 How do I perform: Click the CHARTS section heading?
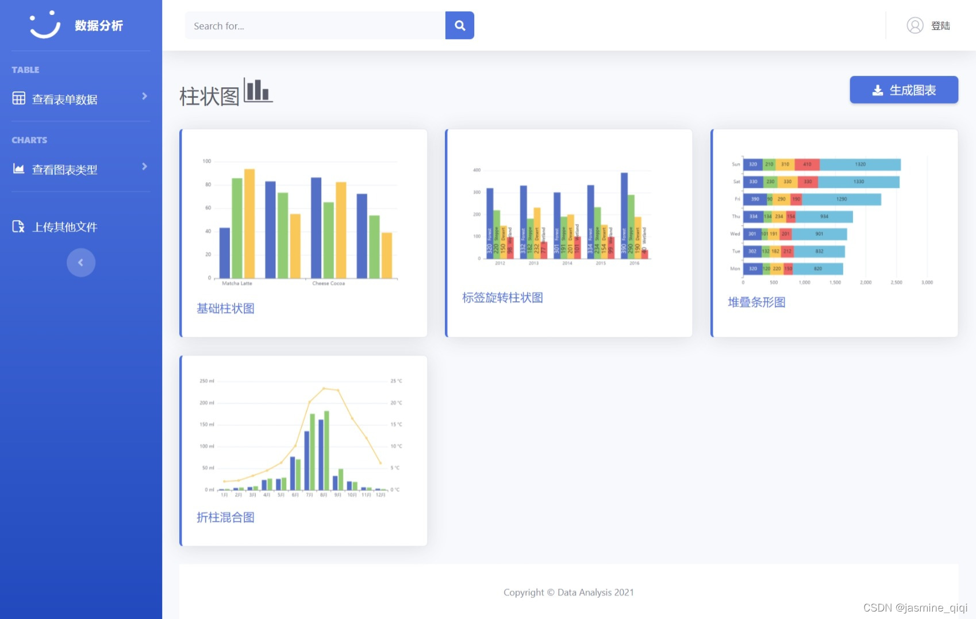tap(29, 140)
